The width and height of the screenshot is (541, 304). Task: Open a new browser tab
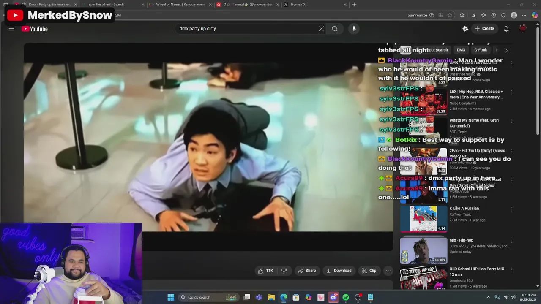pyautogui.click(x=354, y=5)
